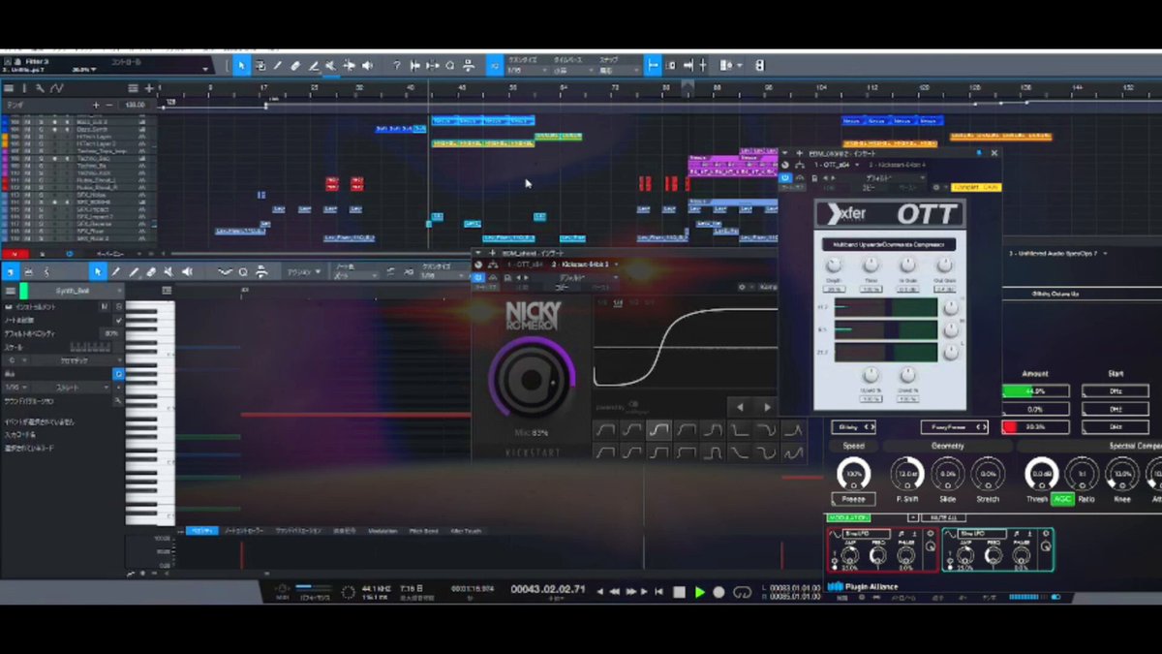This screenshot has width=1162, height=654.
Task: Click the Compare button in OTT header
Action: [976, 187]
